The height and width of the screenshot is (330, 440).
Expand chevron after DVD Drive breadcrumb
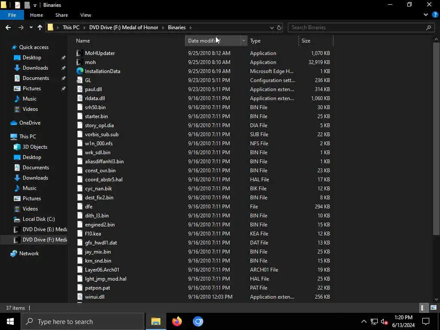[x=163, y=27]
